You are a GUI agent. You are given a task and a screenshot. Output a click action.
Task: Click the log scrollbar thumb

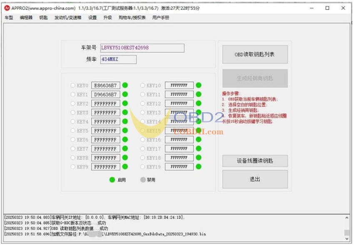(x=347, y=232)
